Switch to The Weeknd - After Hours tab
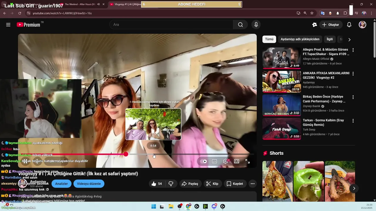 click(x=79, y=4)
